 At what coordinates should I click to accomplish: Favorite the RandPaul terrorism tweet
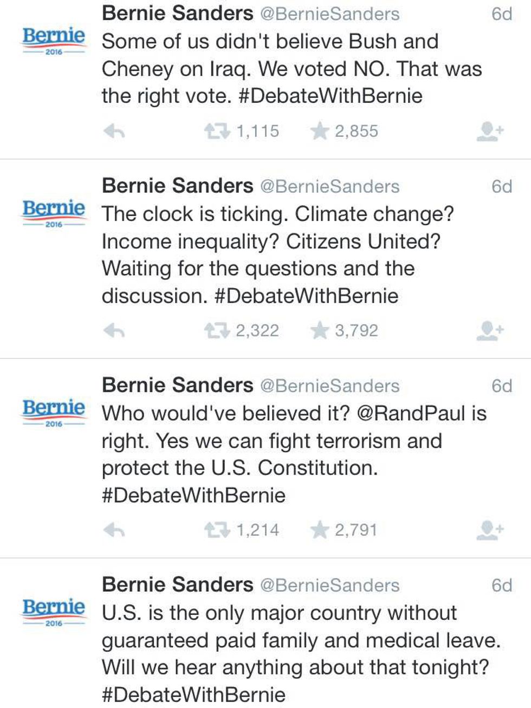pos(320,530)
